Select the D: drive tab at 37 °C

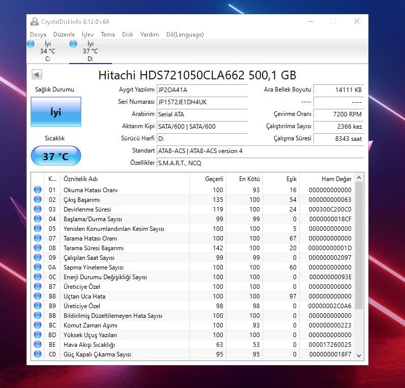(x=91, y=51)
